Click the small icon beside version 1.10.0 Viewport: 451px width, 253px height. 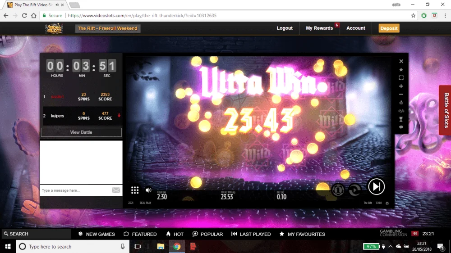click(387, 203)
